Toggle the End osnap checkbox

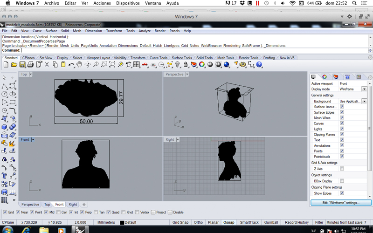tap(5, 212)
